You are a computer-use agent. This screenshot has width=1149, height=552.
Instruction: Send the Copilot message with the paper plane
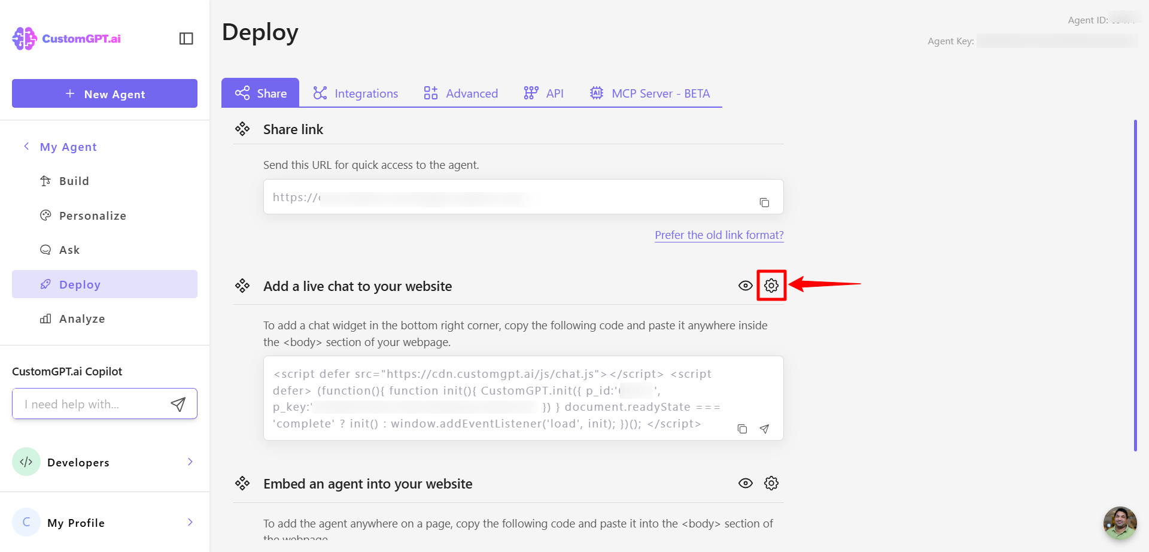178,404
